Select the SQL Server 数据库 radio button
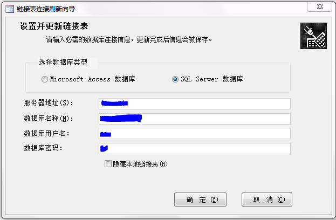The width and height of the screenshot is (336, 220). (x=175, y=79)
